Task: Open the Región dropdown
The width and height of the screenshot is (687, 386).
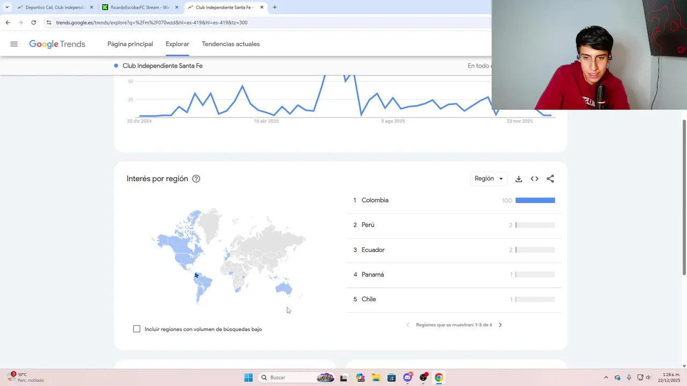Action: click(489, 179)
